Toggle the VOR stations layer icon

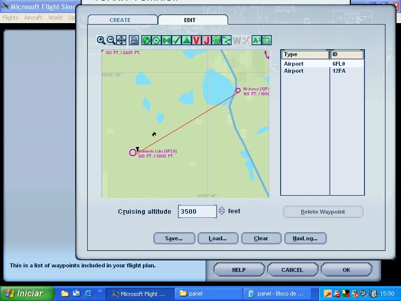point(156,40)
